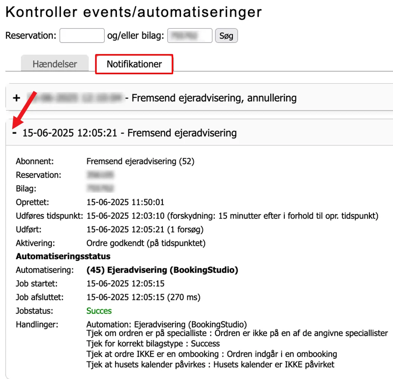
Task: Click the page title Kontroller events/automatiseringer
Action: point(132,12)
